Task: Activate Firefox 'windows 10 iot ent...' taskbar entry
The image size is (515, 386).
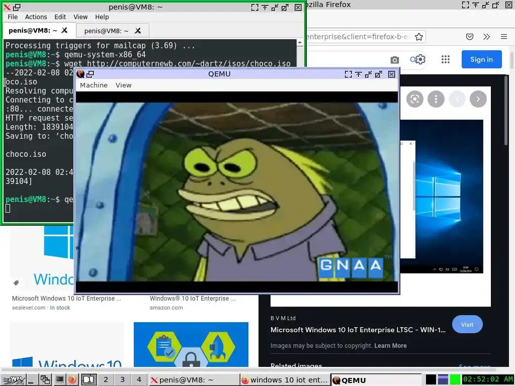Action: pos(285,380)
